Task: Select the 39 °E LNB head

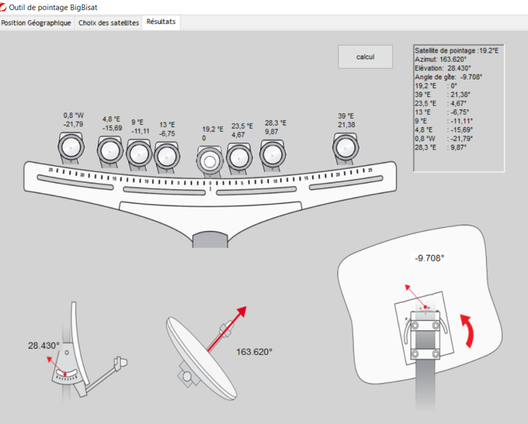Action: point(345,147)
